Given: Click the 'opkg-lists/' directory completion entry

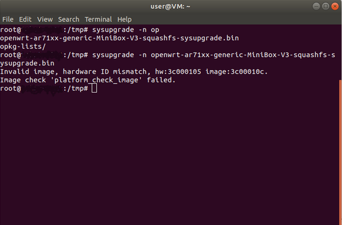Looking at the screenshot, I should (x=23, y=46).
